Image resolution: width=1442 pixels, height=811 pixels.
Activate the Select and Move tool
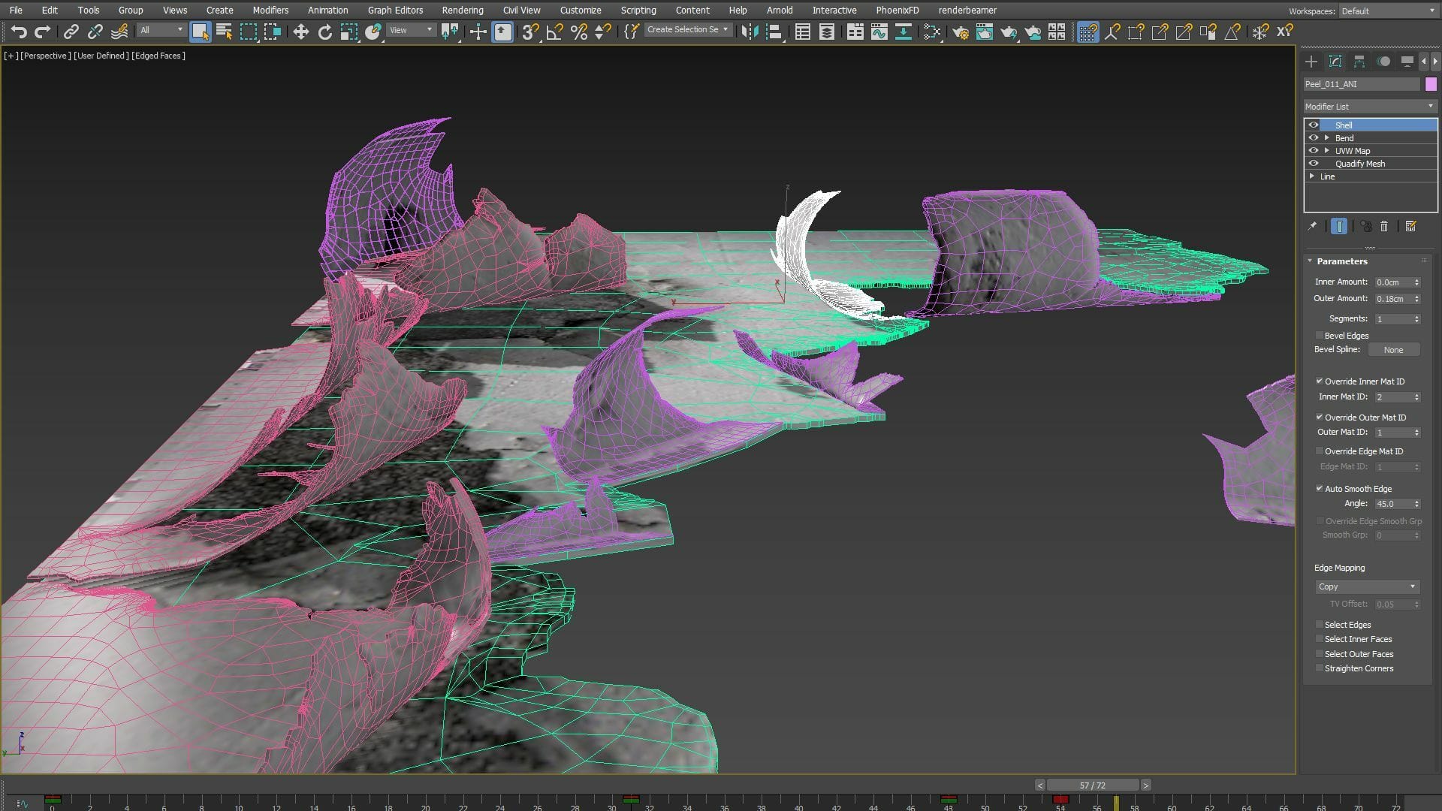pyautogui.click(x=300, y=31)
